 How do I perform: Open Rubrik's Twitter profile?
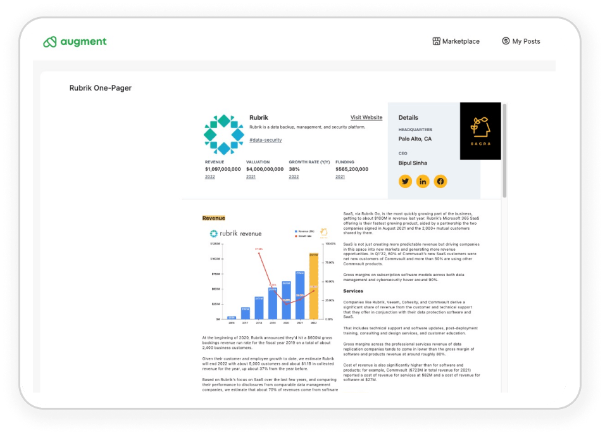pyautogui.click(x=405, y=182)
